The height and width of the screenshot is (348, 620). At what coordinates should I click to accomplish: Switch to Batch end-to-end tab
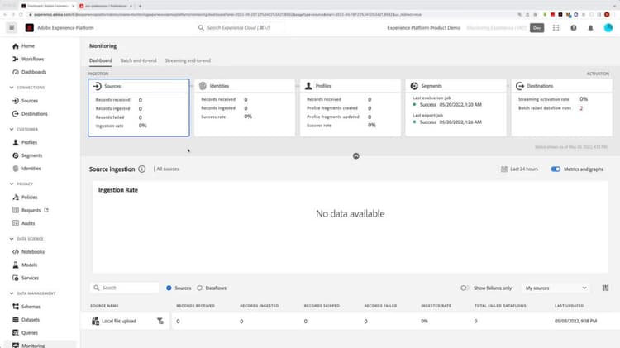tap(138, 60)
